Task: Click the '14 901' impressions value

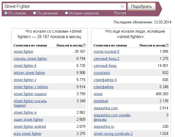Action: (163, 66)
